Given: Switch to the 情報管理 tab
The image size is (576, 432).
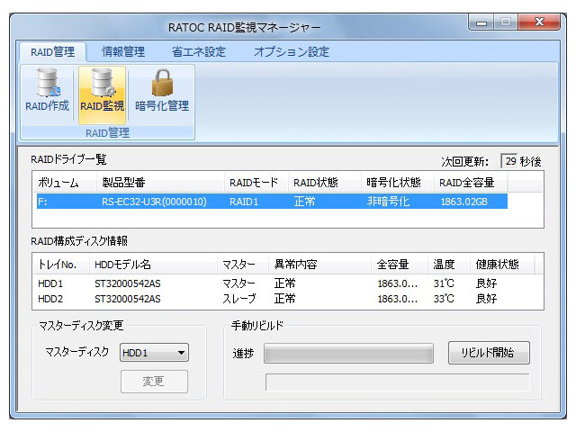Looking at the screenshot, I should [x=123, y=52].
